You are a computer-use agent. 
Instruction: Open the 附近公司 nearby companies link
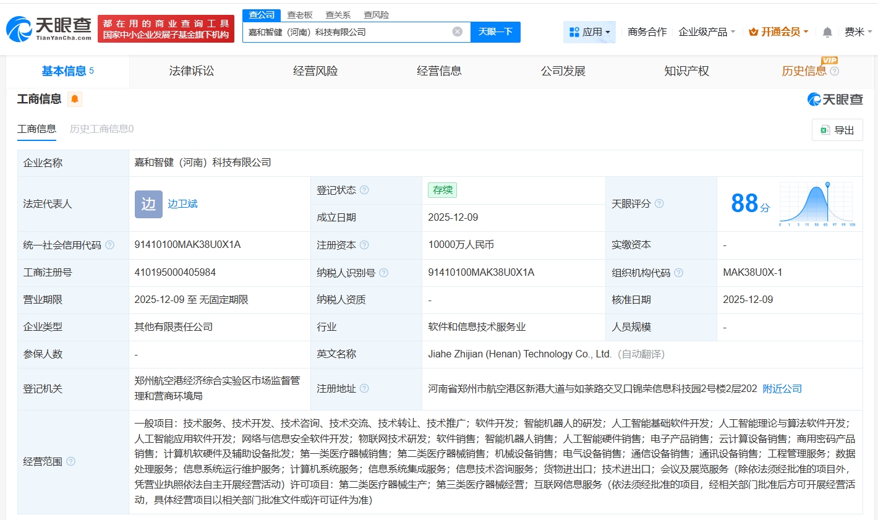coord(782,388)
